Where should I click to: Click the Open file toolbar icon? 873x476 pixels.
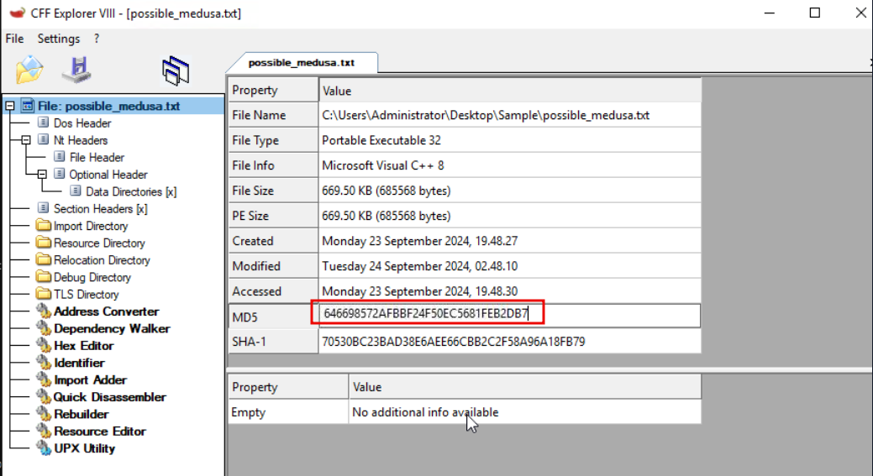pyautogui.click(x=29, y=71)
